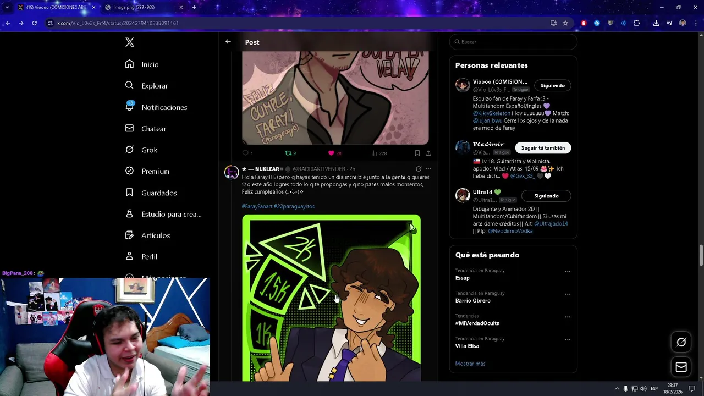704x396 pixels.
Task: Click the browser back button
Action: 8,23
